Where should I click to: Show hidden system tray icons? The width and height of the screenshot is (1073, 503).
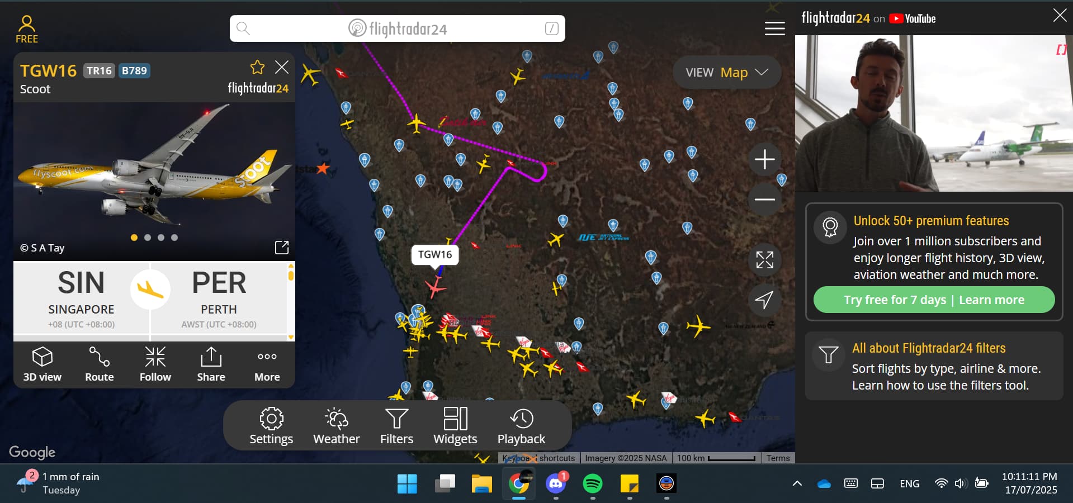(797, 483)
